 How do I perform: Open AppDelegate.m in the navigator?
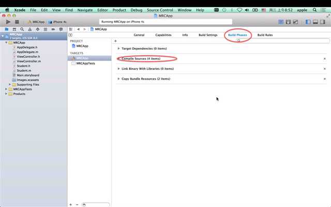(x=27, y=52)
